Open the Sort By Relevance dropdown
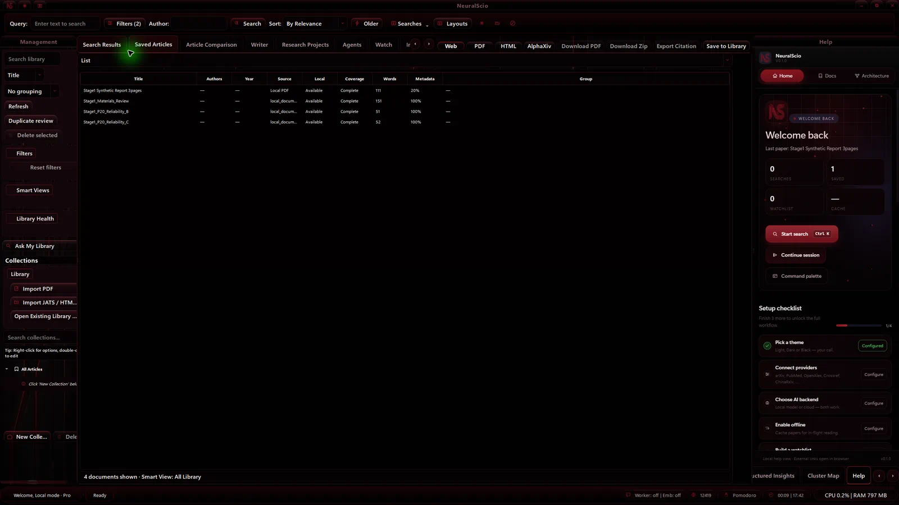Screen dimensions: 899x505 (315, 24)
